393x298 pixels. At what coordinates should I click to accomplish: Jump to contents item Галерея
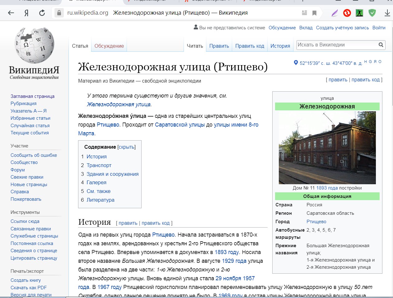tap(96, 182)
